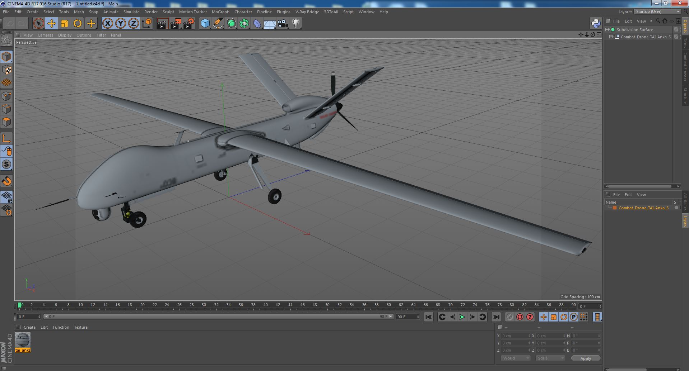Open the material manager Texture menu

[x=81, y=327]
